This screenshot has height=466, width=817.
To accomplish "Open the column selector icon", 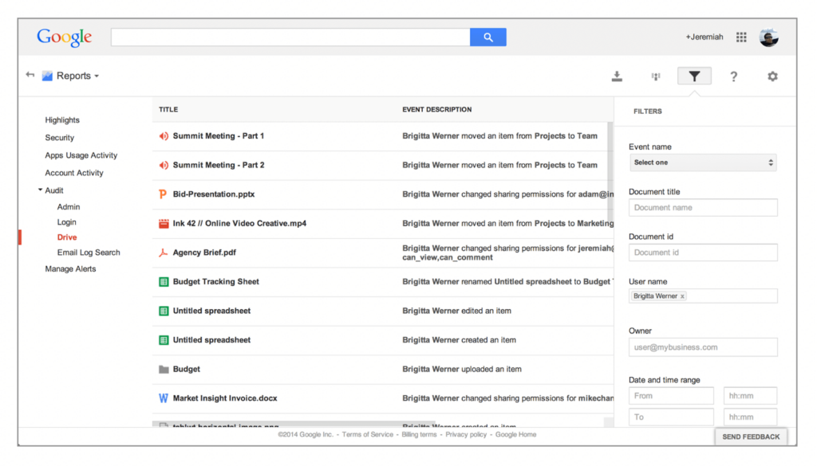I will [656, 76].
